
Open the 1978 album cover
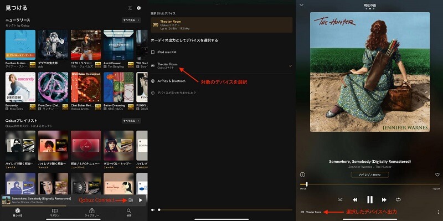[x=86, y=45]
